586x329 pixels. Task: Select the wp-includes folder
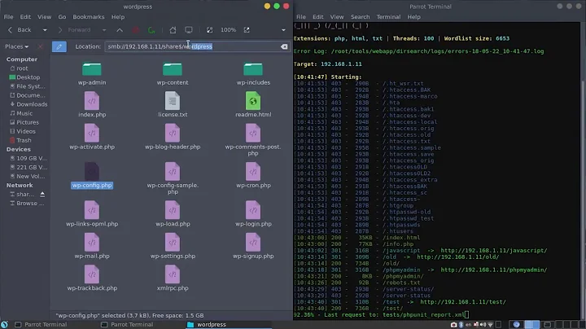(253, 73)
